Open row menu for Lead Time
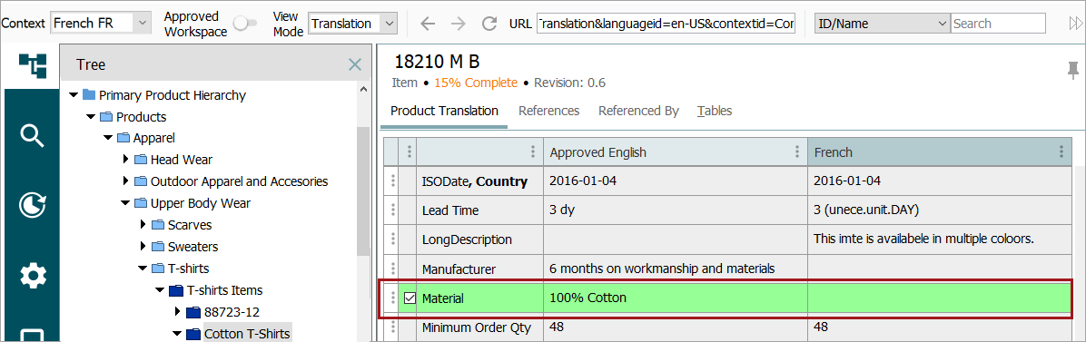The image size is (1086, 342). 392,210
